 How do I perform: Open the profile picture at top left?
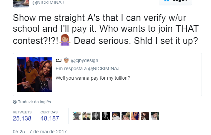pyautogui.click(x=21, y=3)
